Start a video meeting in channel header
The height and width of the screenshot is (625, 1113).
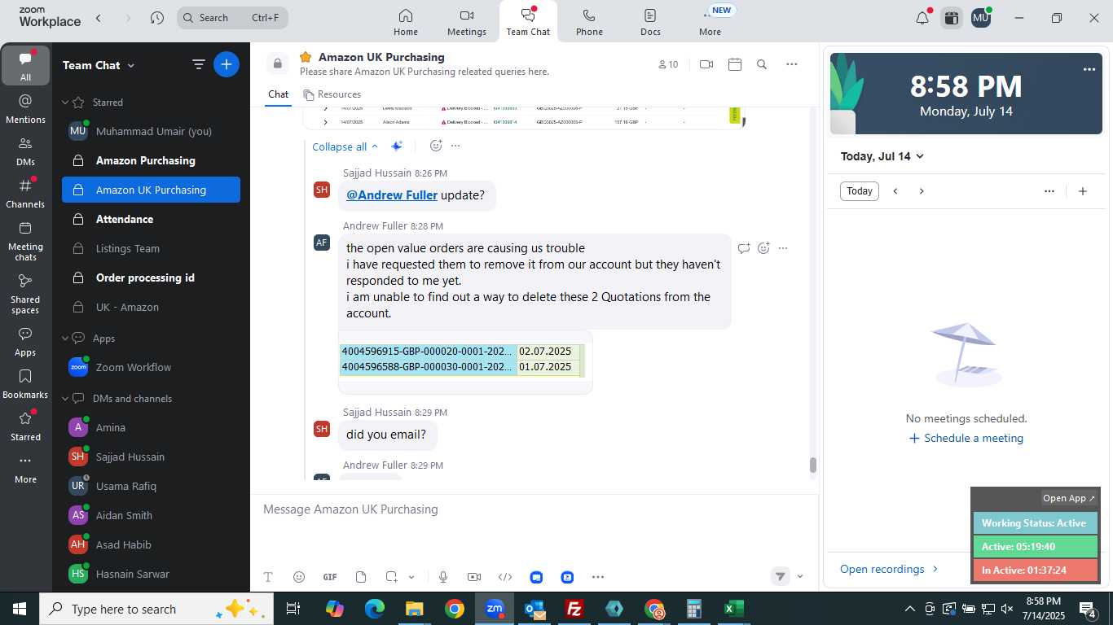706,64
